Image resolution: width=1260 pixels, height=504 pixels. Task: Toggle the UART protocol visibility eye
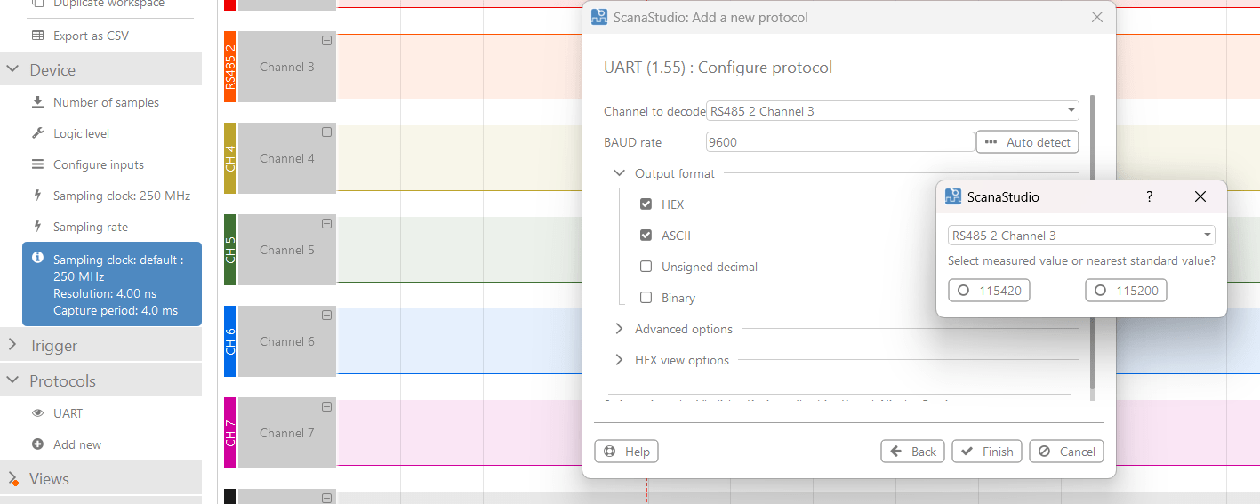(37, 413)
